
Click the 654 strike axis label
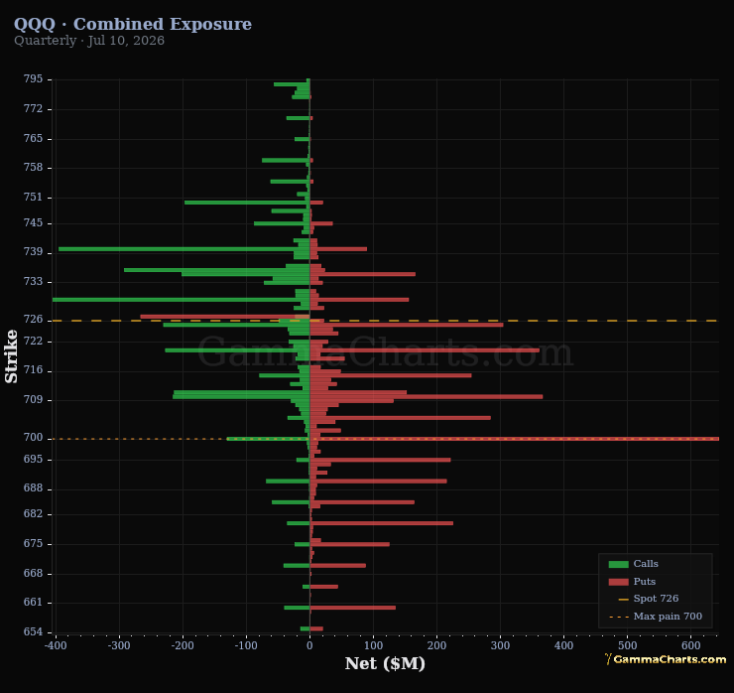tap(33, 631)
